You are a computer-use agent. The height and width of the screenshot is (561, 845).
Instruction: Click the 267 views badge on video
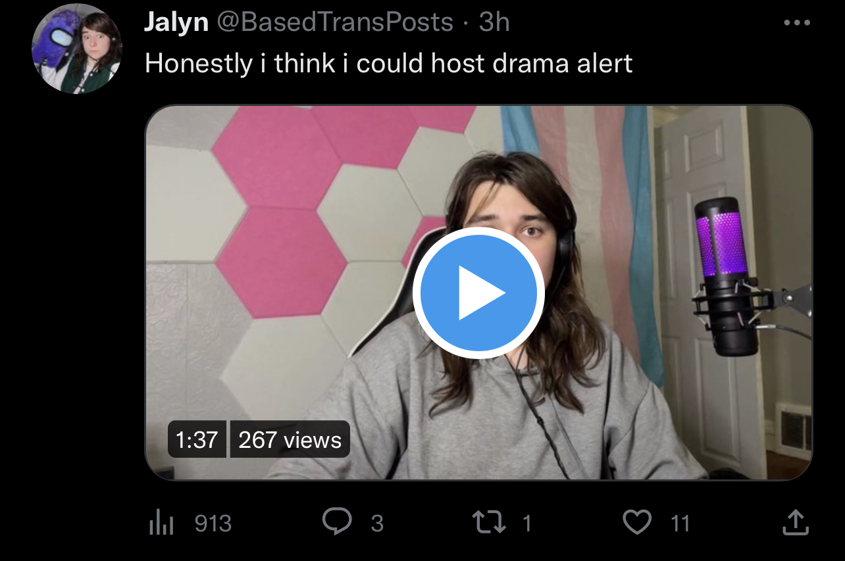pos(290,439)
